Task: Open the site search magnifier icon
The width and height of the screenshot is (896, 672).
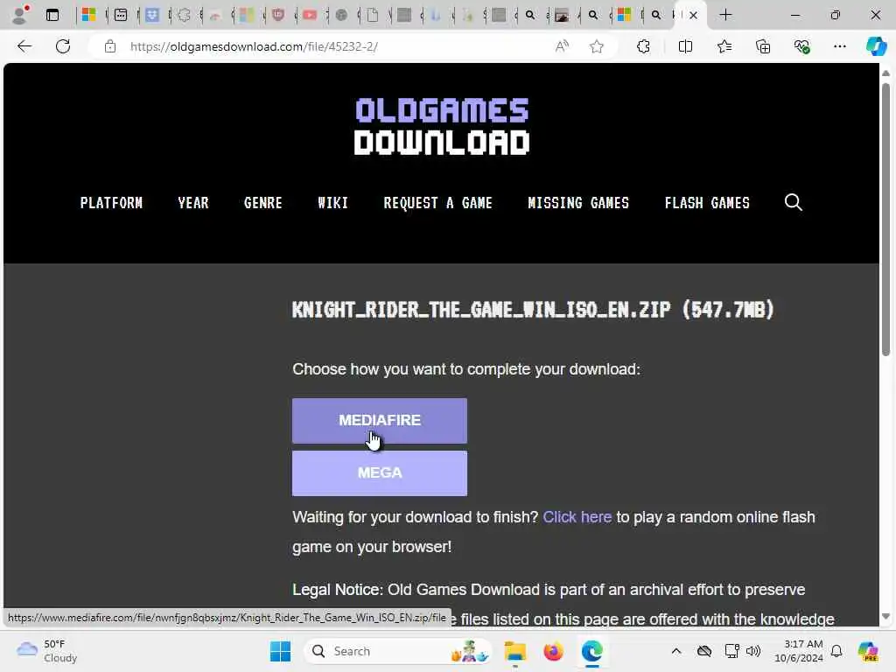Action: pyautogui.click(x=793, y=202)
